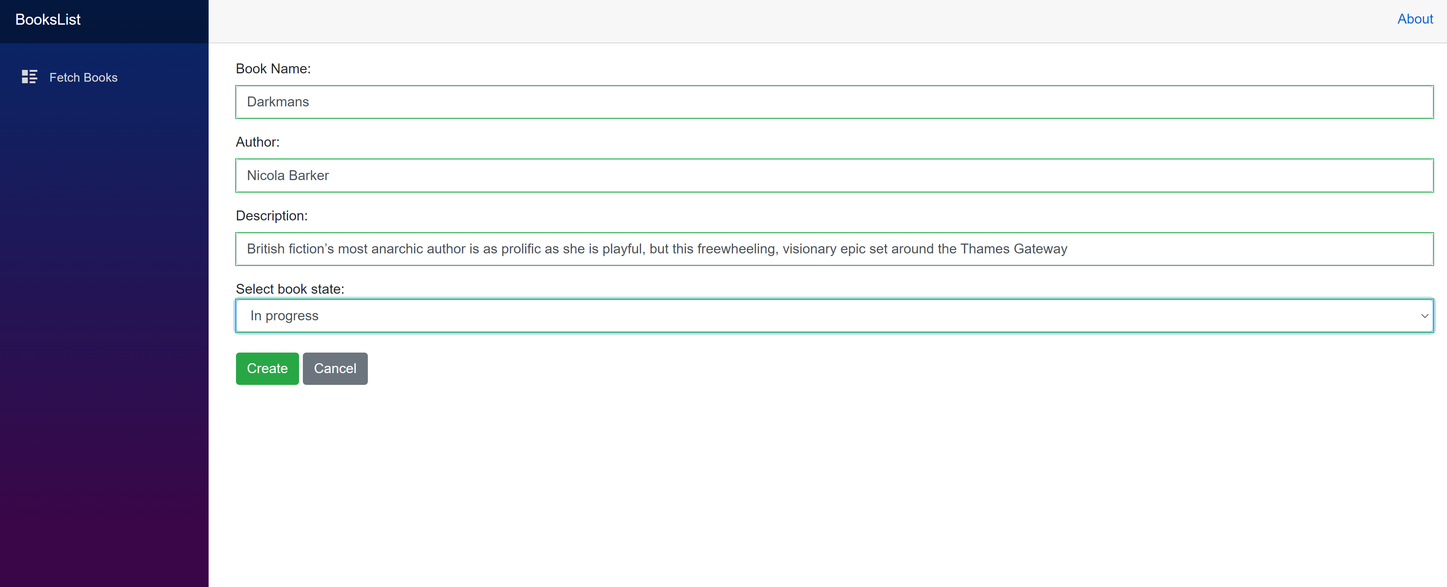This screenshot has height=587, width=1447.
Task: Click inside the Description input field
Action: point(1236,249)
